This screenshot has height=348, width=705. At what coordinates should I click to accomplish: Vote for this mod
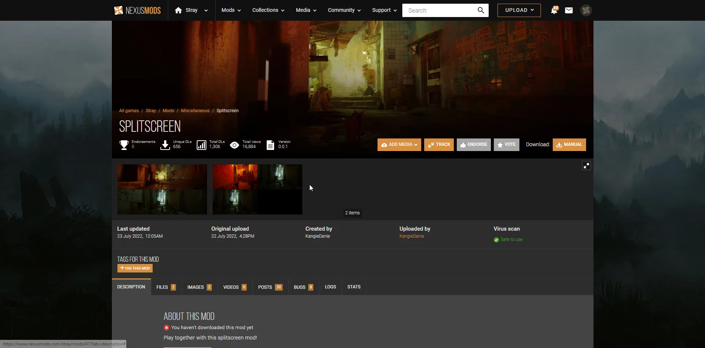506,145
